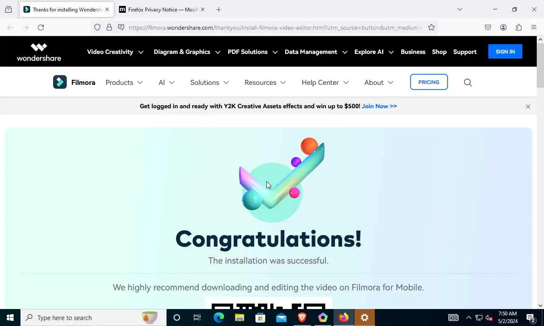Launch Brave browser from taskbar
Viewport: 544px width, 326px height.
coord(302,318)
